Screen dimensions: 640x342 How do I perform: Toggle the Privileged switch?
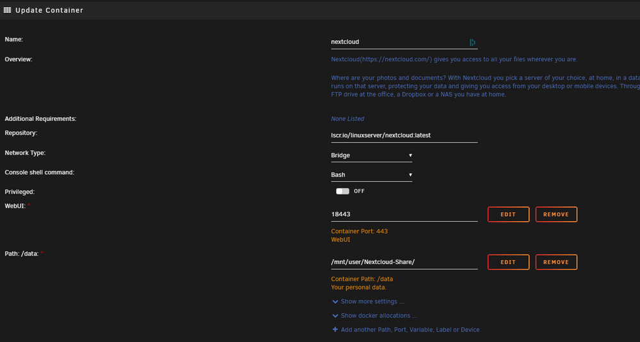coord(342,191)
